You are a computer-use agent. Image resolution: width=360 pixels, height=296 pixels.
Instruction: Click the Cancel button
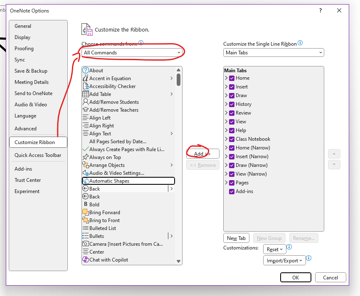(330, 277)
